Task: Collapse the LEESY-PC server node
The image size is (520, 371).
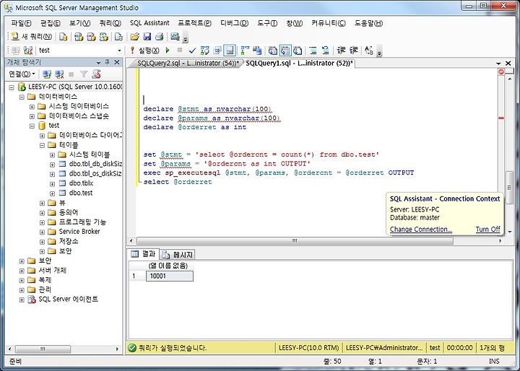Action: (x=12, y=87)
